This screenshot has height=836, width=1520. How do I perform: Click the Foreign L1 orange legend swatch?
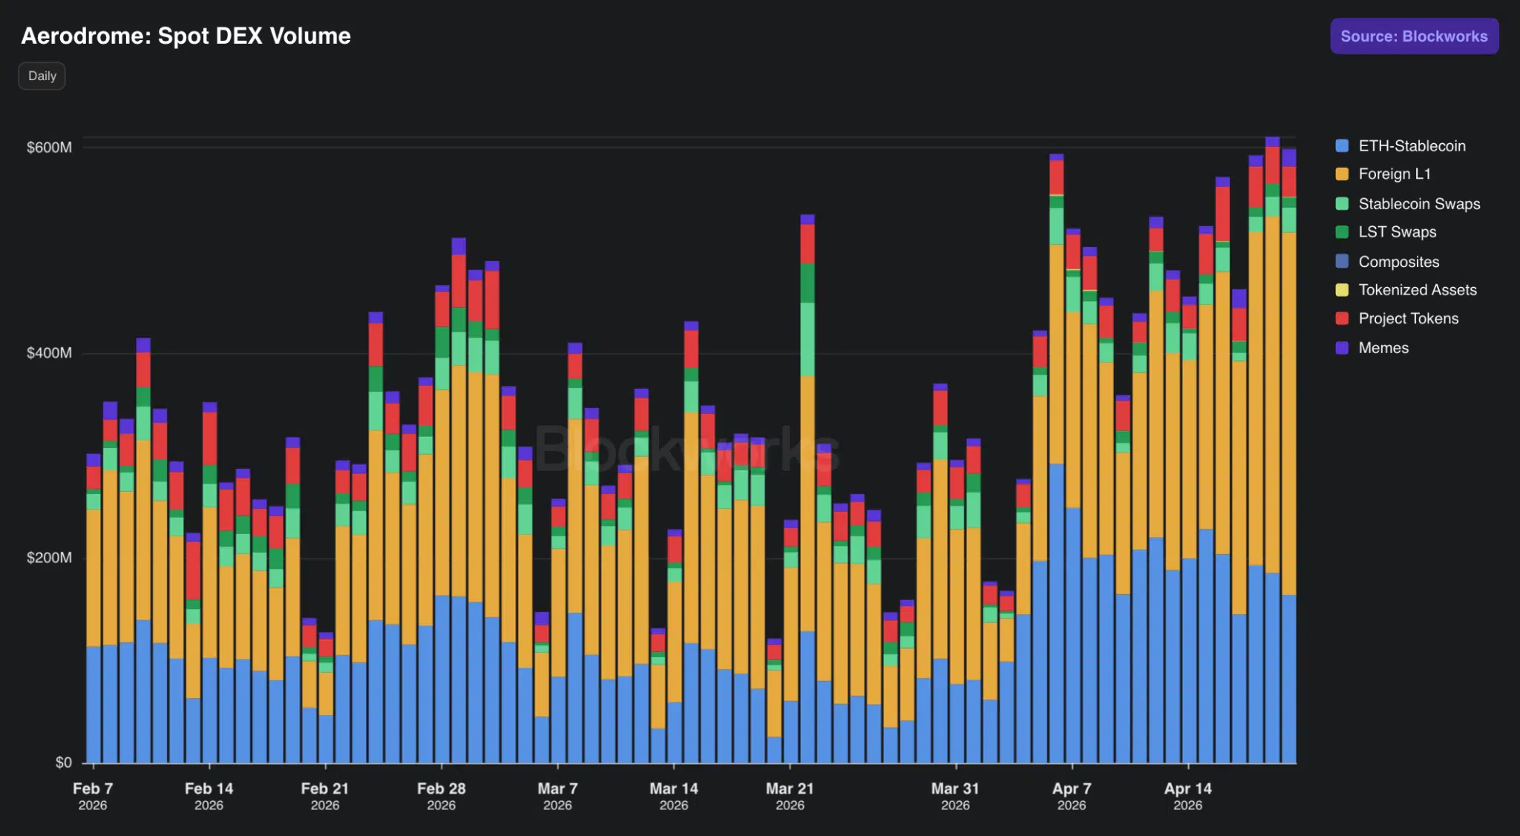(1342, 174)
